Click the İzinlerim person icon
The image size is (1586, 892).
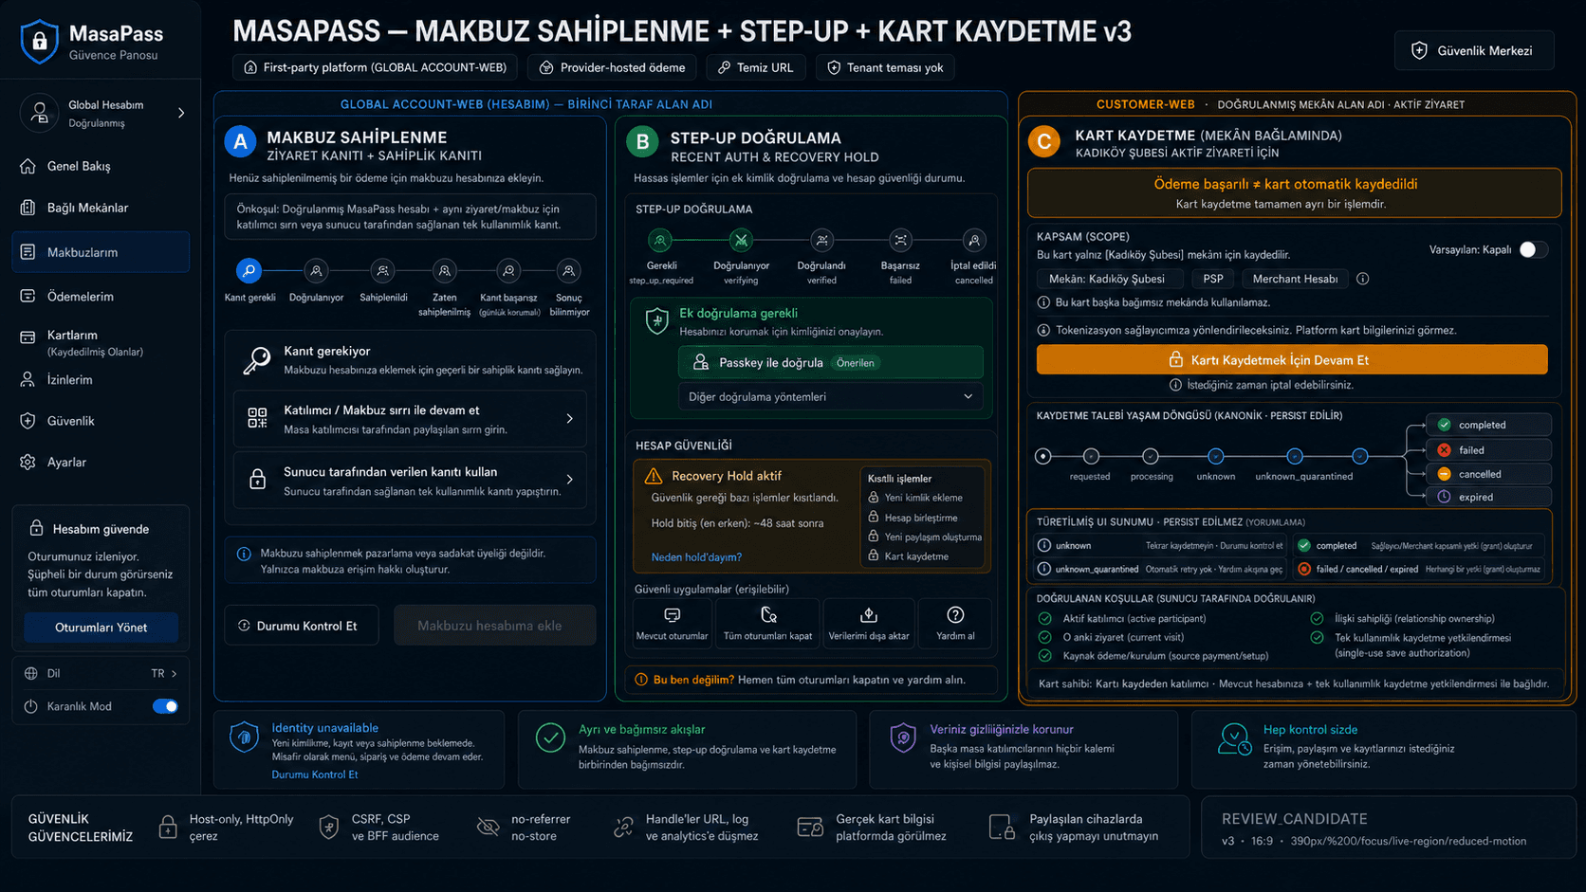point(28,380)
